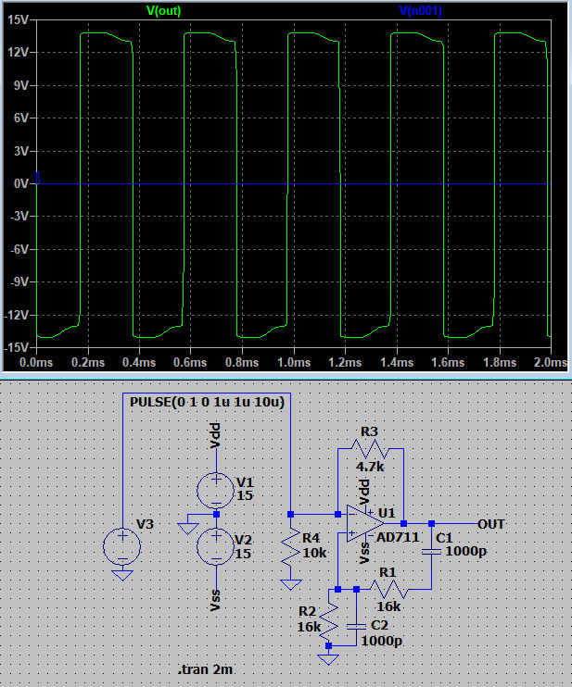The image size is (572, 687).
Task: Click the V(n001) trace label
Action: [420, 10]
